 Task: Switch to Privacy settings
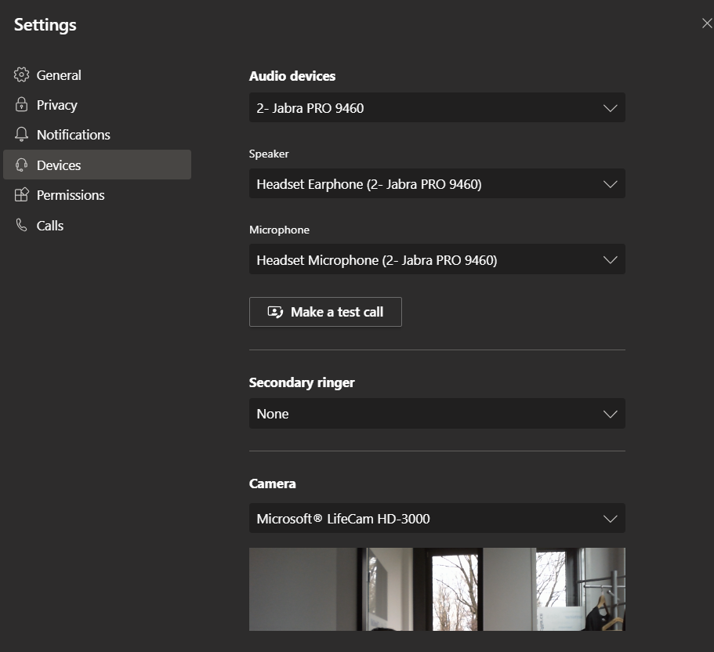(x=57, y=105)
